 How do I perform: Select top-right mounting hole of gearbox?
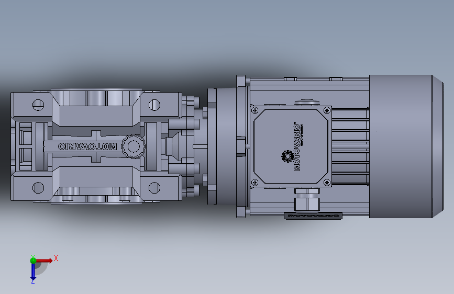[154, 105]
